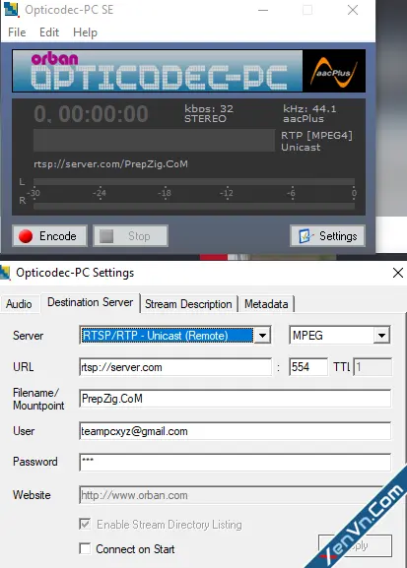407x568 pixels.
Task: Click the orban Opticodec-PC banner logo
Action: [158, 71]
